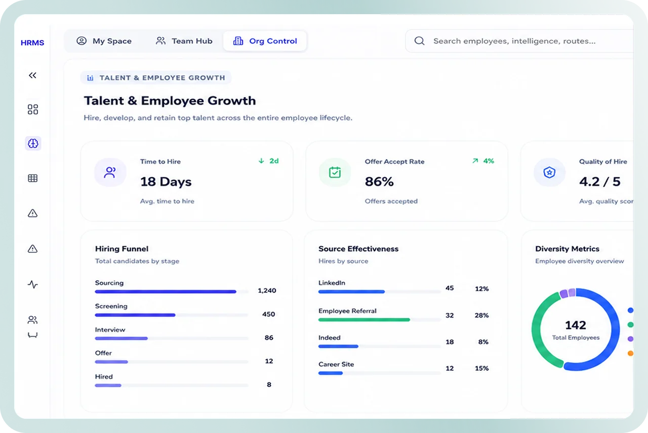Click the Career Site source bar
The image size is (648, 433).
click(379, 373)
